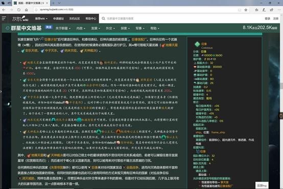The image size is (283, 189).
Task: Click the green diamond Colossus icon
Action: [x=197, y=44]
